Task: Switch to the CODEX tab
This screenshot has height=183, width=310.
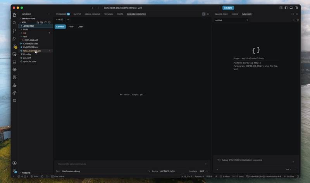Action: coord(235,14)
